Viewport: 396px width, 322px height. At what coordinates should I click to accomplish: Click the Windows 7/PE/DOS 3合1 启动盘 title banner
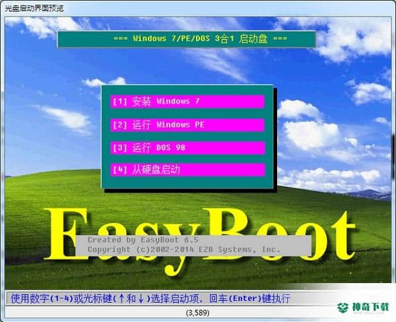tap(187, 39)
